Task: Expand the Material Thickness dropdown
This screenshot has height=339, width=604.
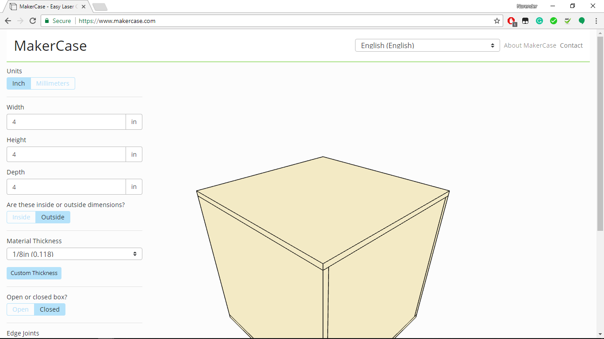Action: pos(74,254)
